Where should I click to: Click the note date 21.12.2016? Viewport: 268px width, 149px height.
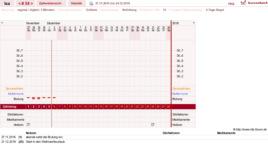[8, 142]
